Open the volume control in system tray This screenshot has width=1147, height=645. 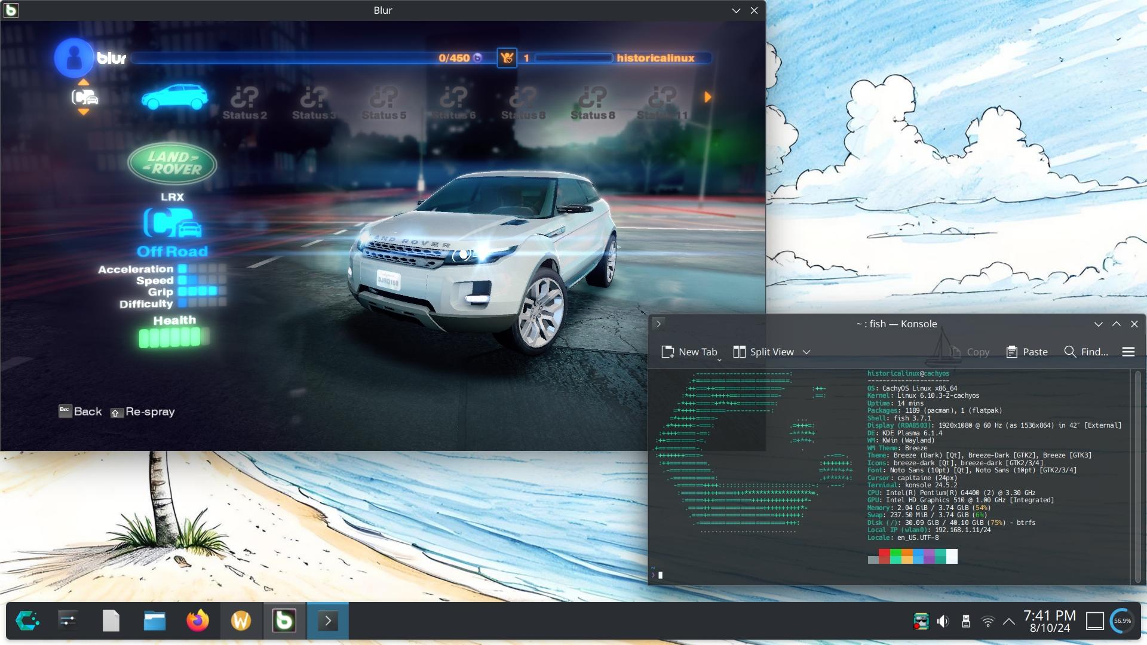tap(943, 621)
